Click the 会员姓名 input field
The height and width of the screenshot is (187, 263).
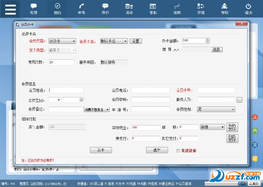pyautogui.click(x=66, y=90)
